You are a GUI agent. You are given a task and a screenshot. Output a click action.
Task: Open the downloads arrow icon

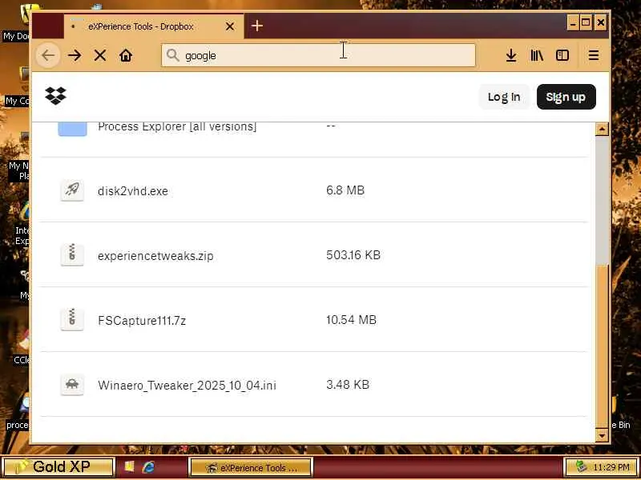point(511,55)
